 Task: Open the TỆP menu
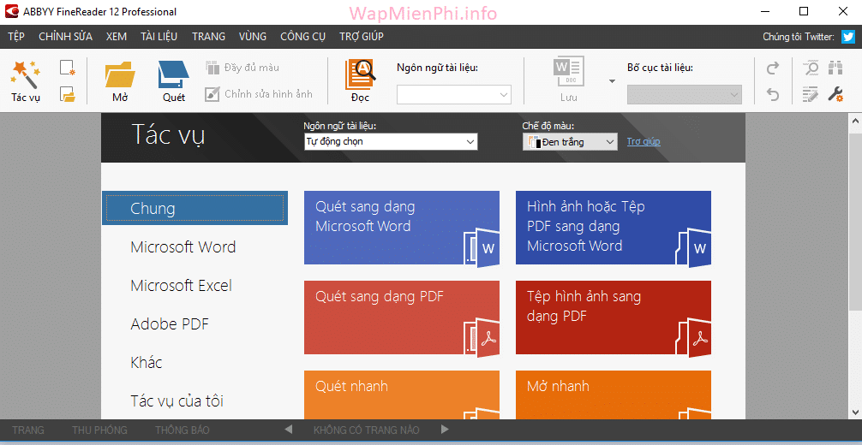point(16,37)
